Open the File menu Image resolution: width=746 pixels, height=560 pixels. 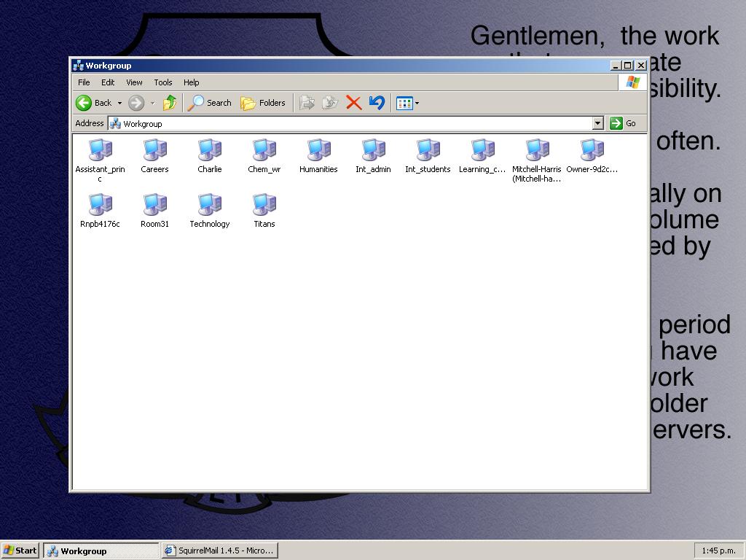(x=84, y=82)
